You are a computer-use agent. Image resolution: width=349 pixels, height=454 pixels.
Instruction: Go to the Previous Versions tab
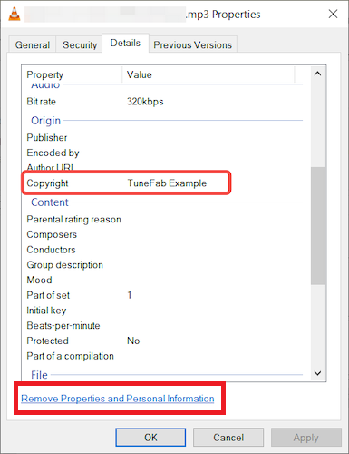pyautogui.click(x=193, y=45)
